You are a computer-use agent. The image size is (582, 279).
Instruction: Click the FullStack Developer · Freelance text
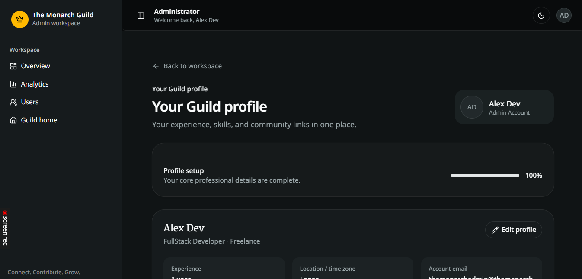pos(212,241)
